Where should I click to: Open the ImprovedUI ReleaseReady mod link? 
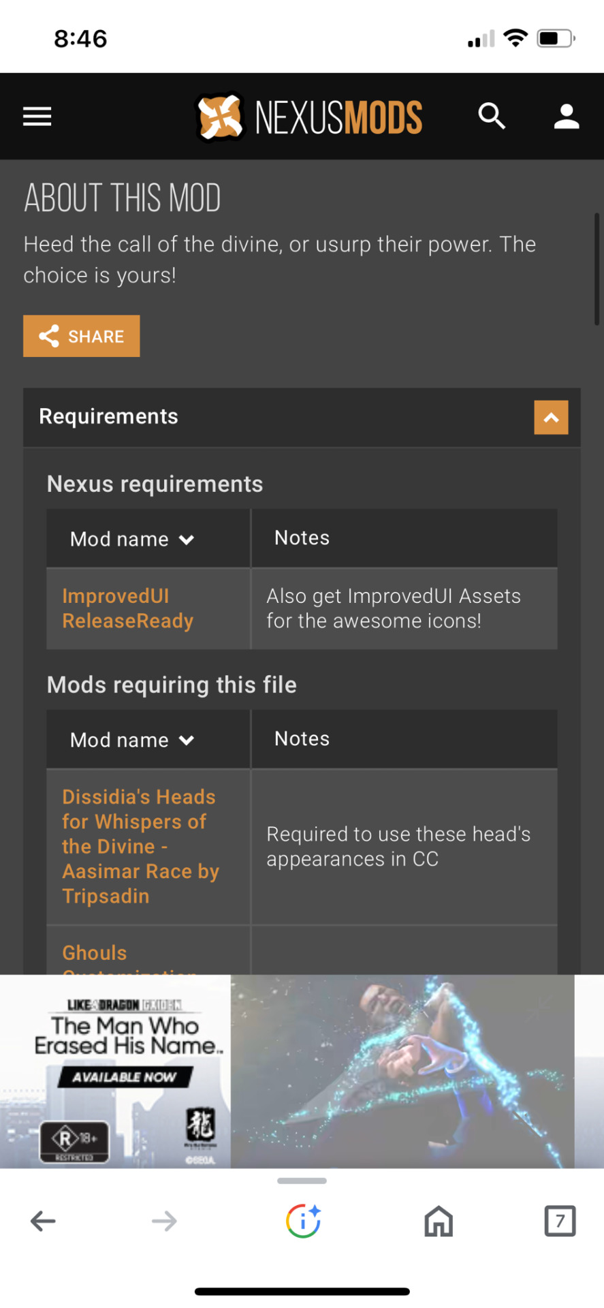pyautogui.click(x=128, y=608)
